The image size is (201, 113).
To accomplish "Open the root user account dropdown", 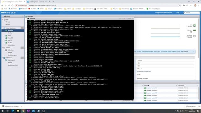I will pos(164,13).
